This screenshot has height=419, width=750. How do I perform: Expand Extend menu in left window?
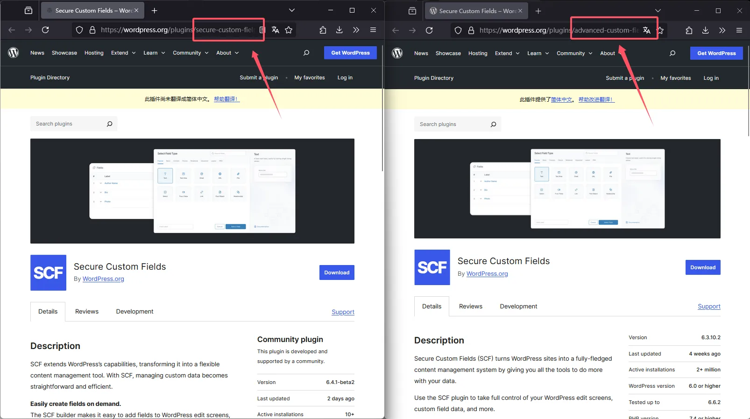click(123, 53)
